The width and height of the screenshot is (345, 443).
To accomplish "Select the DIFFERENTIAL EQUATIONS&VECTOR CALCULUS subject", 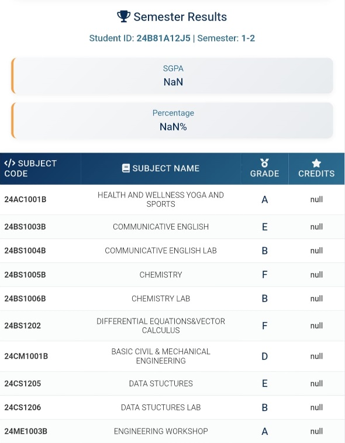I will [x=161, y=326].
